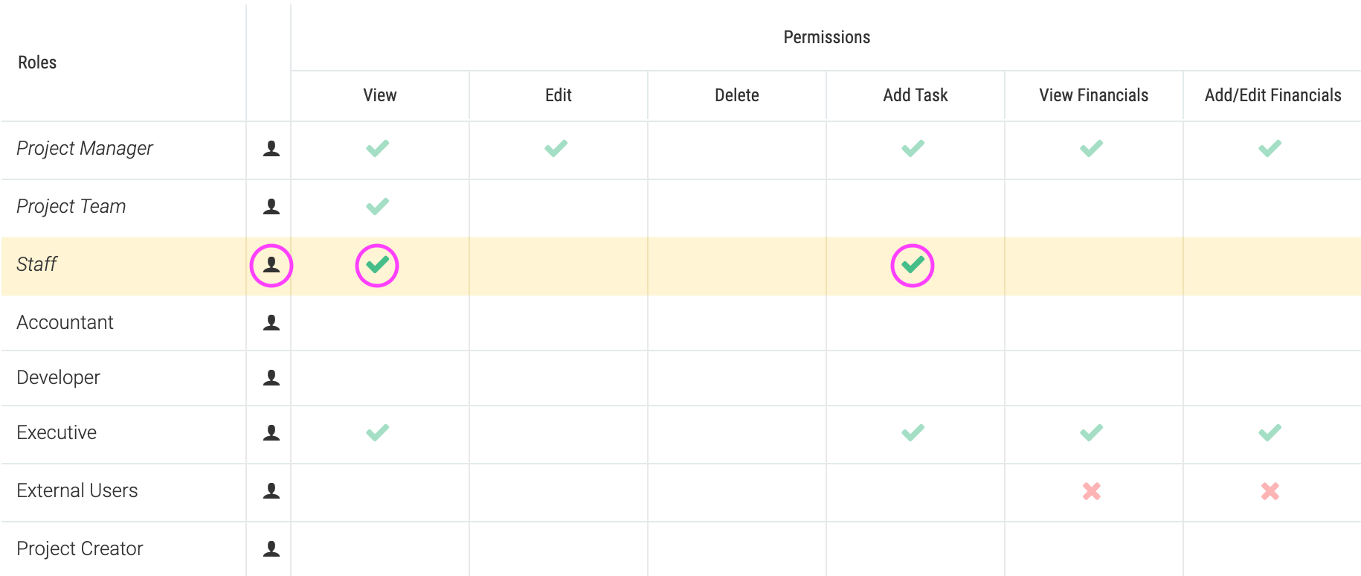The height and width of the screenshot is (576, 1361).
Task: Select the View Financials column header
Action: coord(1093,95)
